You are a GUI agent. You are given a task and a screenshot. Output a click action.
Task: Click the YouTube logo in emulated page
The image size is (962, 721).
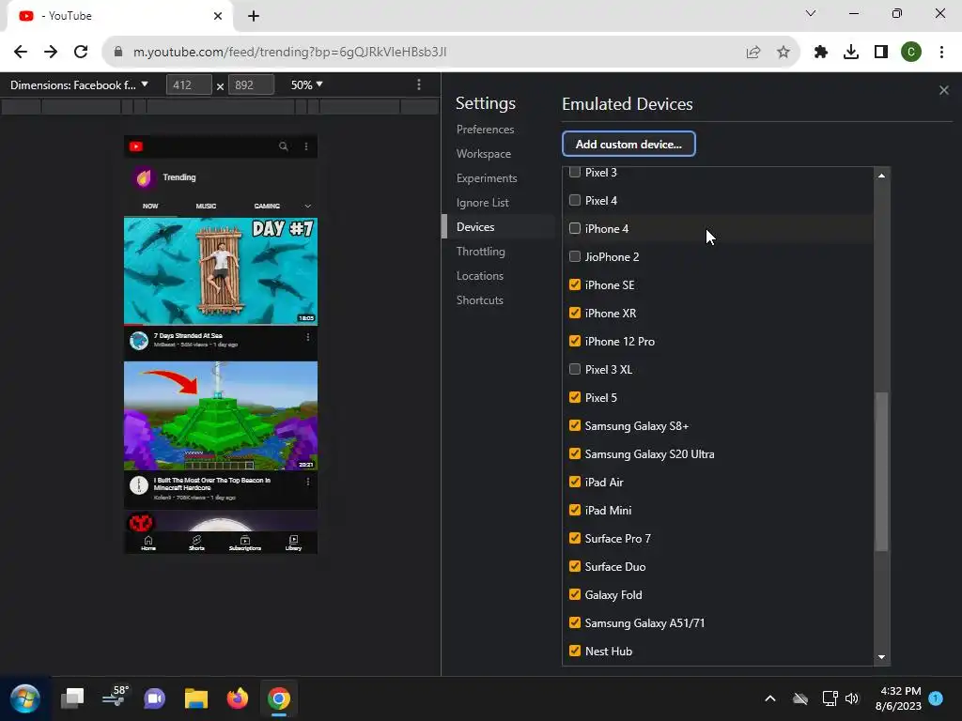[x=136, y=146]
